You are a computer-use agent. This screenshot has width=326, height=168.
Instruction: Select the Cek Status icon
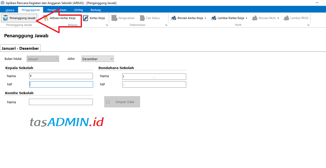[x=142, y=18]
